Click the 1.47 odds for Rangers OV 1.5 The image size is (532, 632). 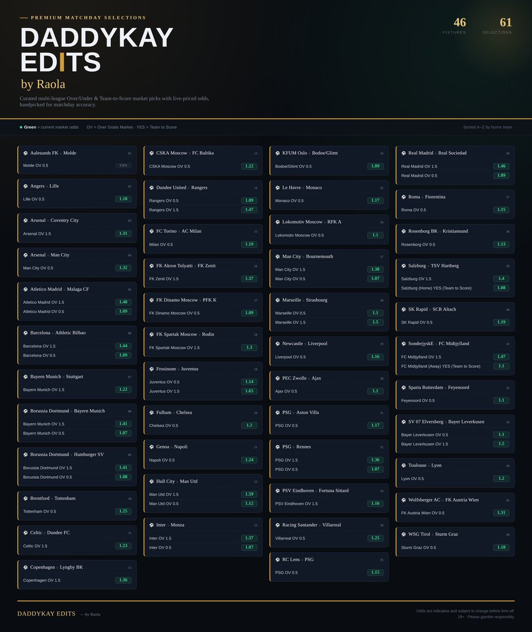click(249, 210)
